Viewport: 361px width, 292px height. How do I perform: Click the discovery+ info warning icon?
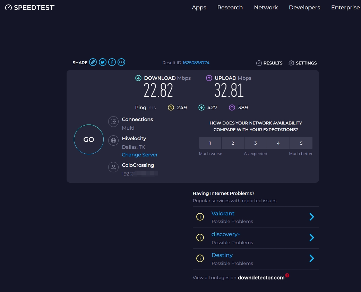pos(200,238)
